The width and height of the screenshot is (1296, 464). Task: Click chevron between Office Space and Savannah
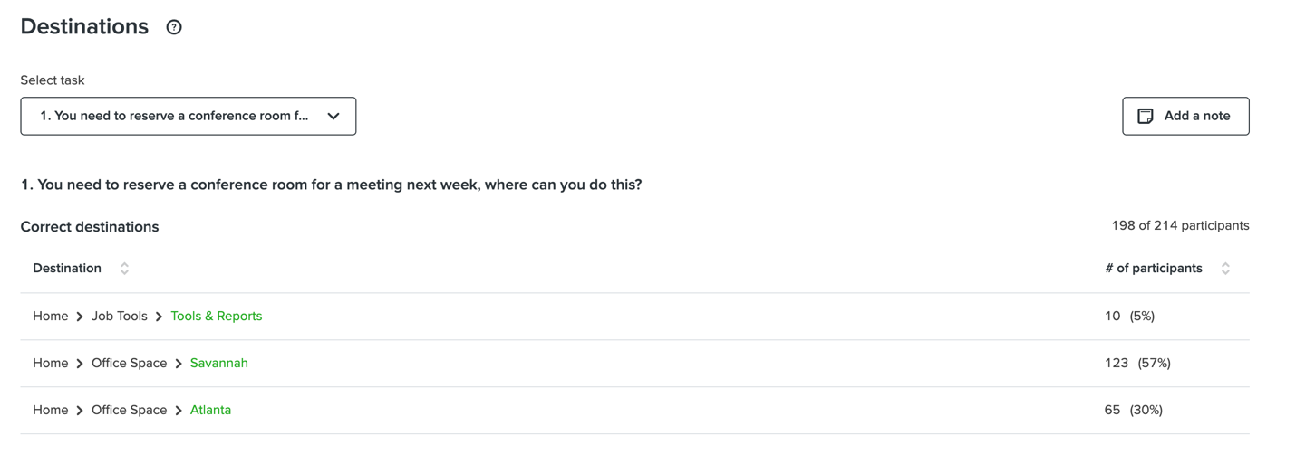(179, 364)
